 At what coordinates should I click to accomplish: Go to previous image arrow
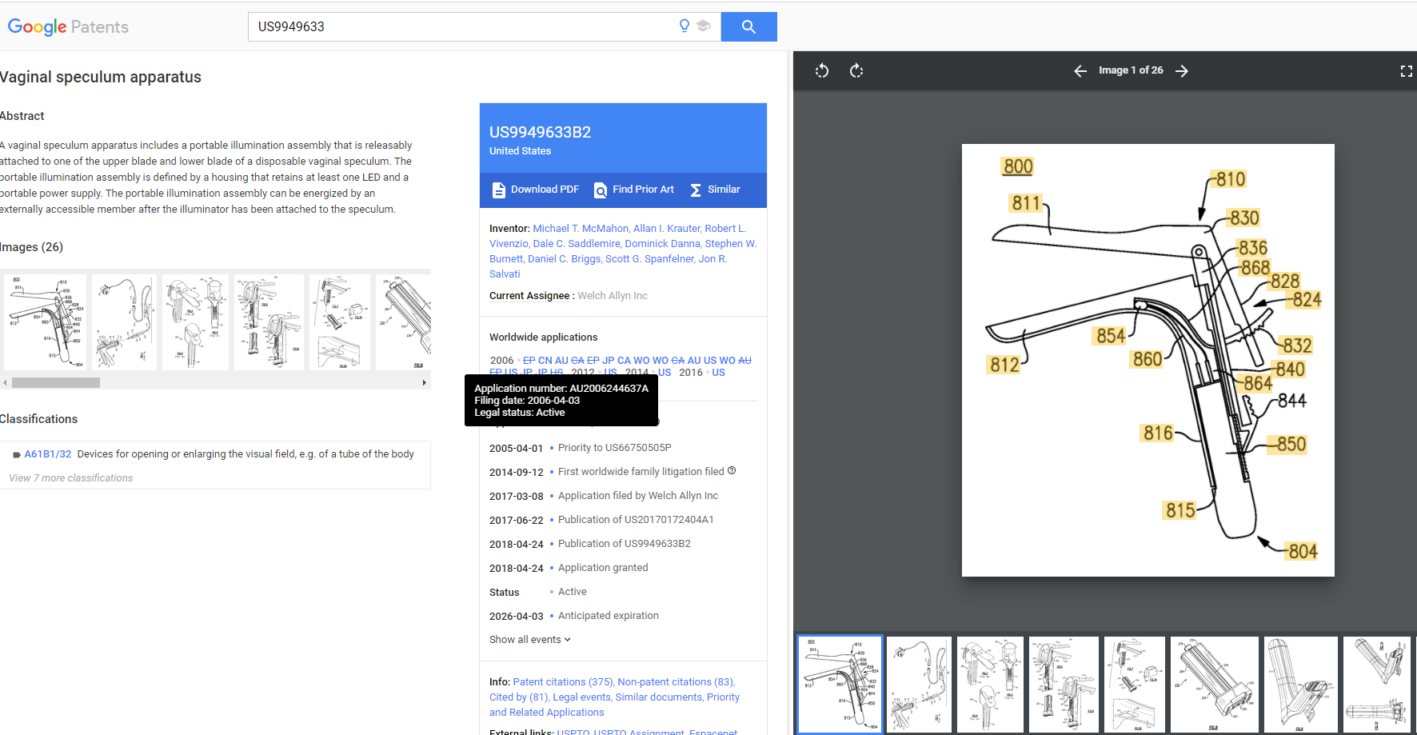coord(1080,70)
